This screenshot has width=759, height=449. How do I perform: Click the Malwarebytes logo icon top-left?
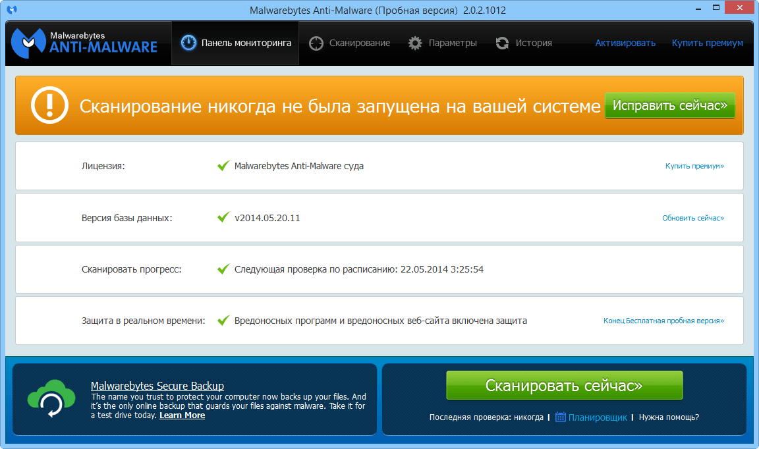click(x=27, y=41)
